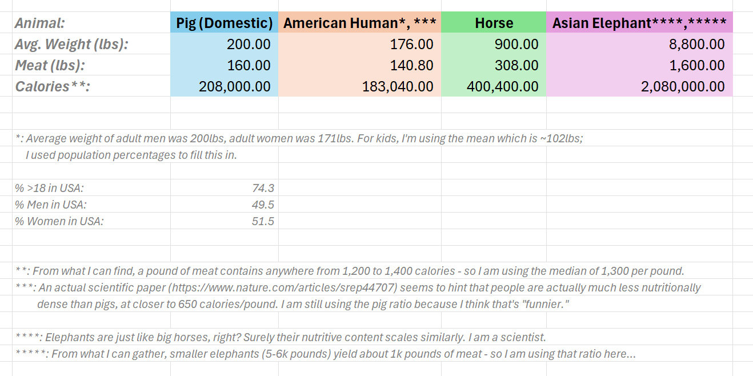
Task: Click the footnote about average adult weights
Action: 299,146
